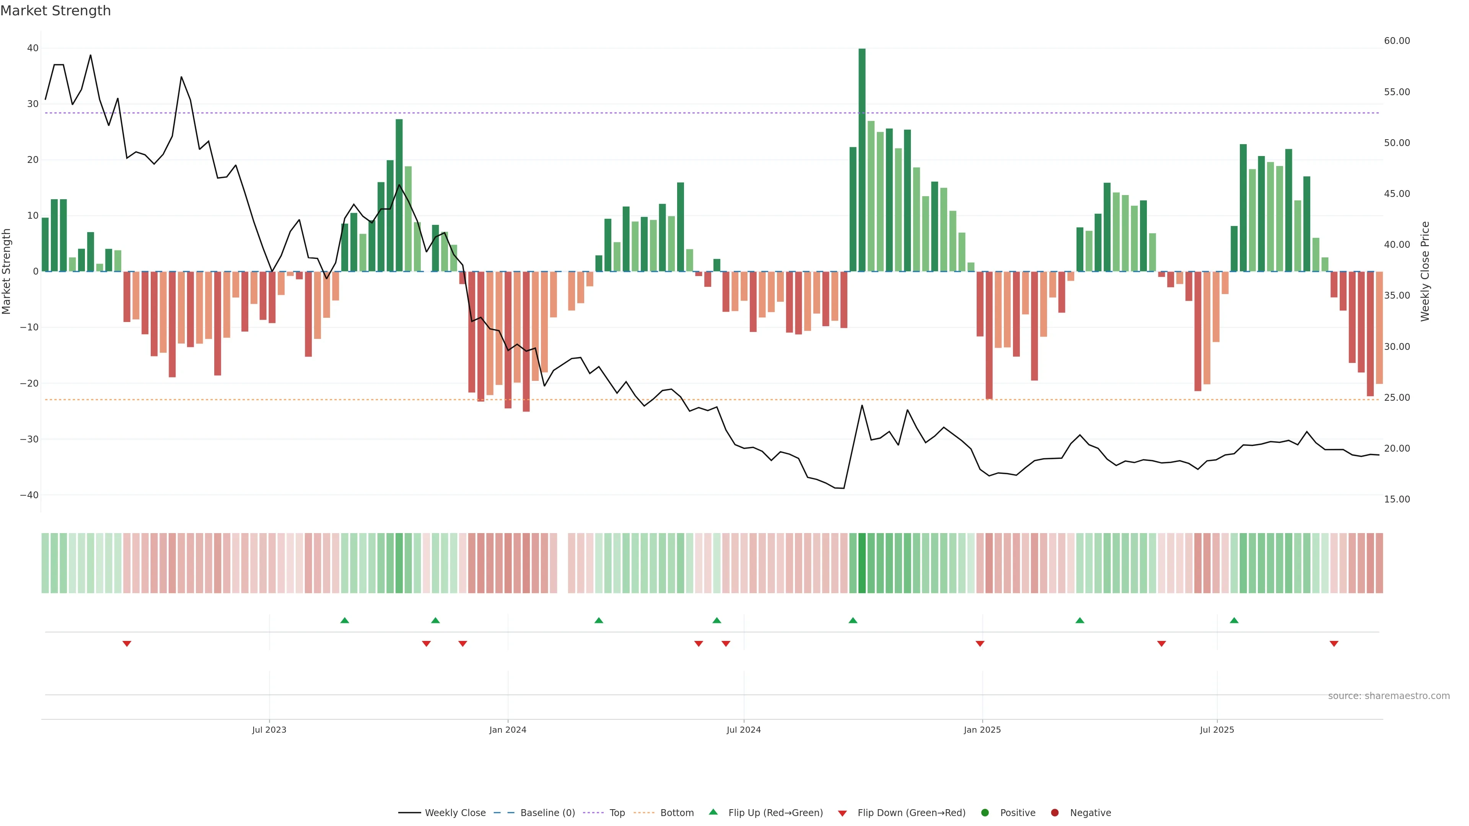The width and height of the screenshot is (1469, 826).
Task: Click the leftmost green flip-up triangle marker
Action: click(x=344, y=620)
